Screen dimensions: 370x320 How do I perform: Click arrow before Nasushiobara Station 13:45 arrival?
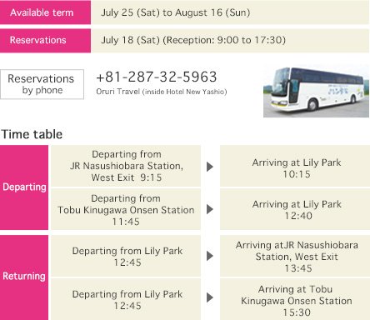click(x=210, y=256)
